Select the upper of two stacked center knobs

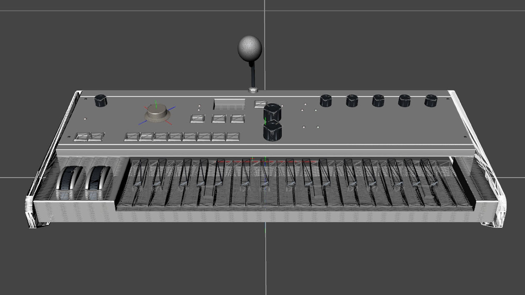coord(272,112)
